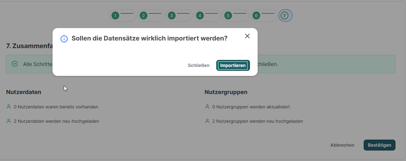Jump to step 2 in the wizard

(144, 15)
